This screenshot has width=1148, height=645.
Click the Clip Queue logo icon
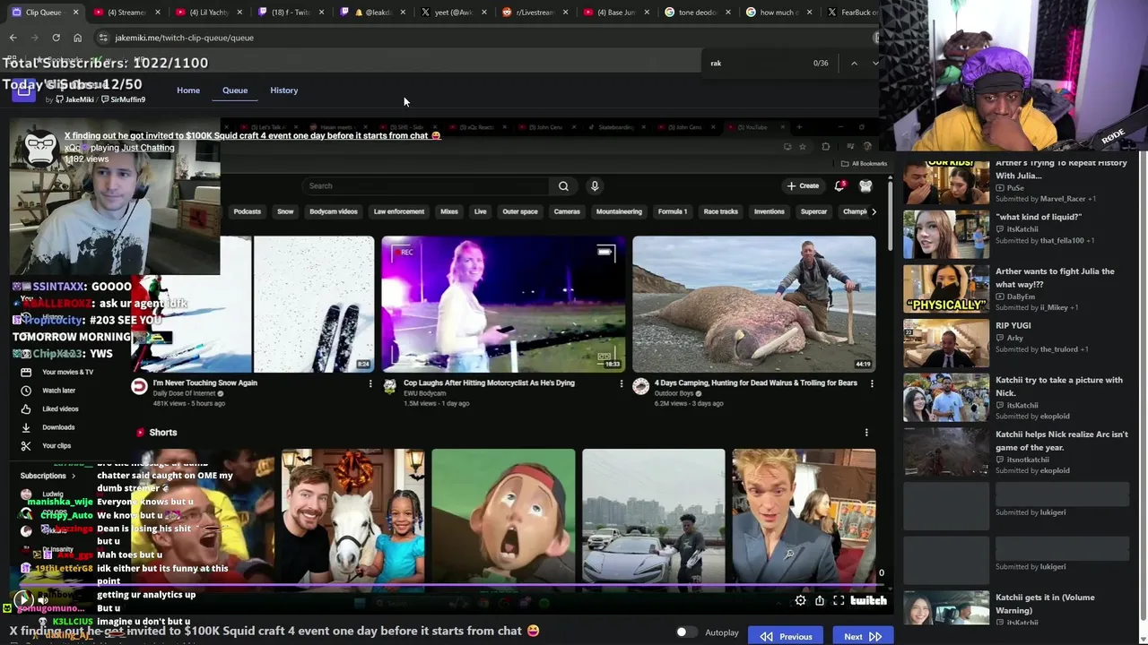tap(23, 89)
